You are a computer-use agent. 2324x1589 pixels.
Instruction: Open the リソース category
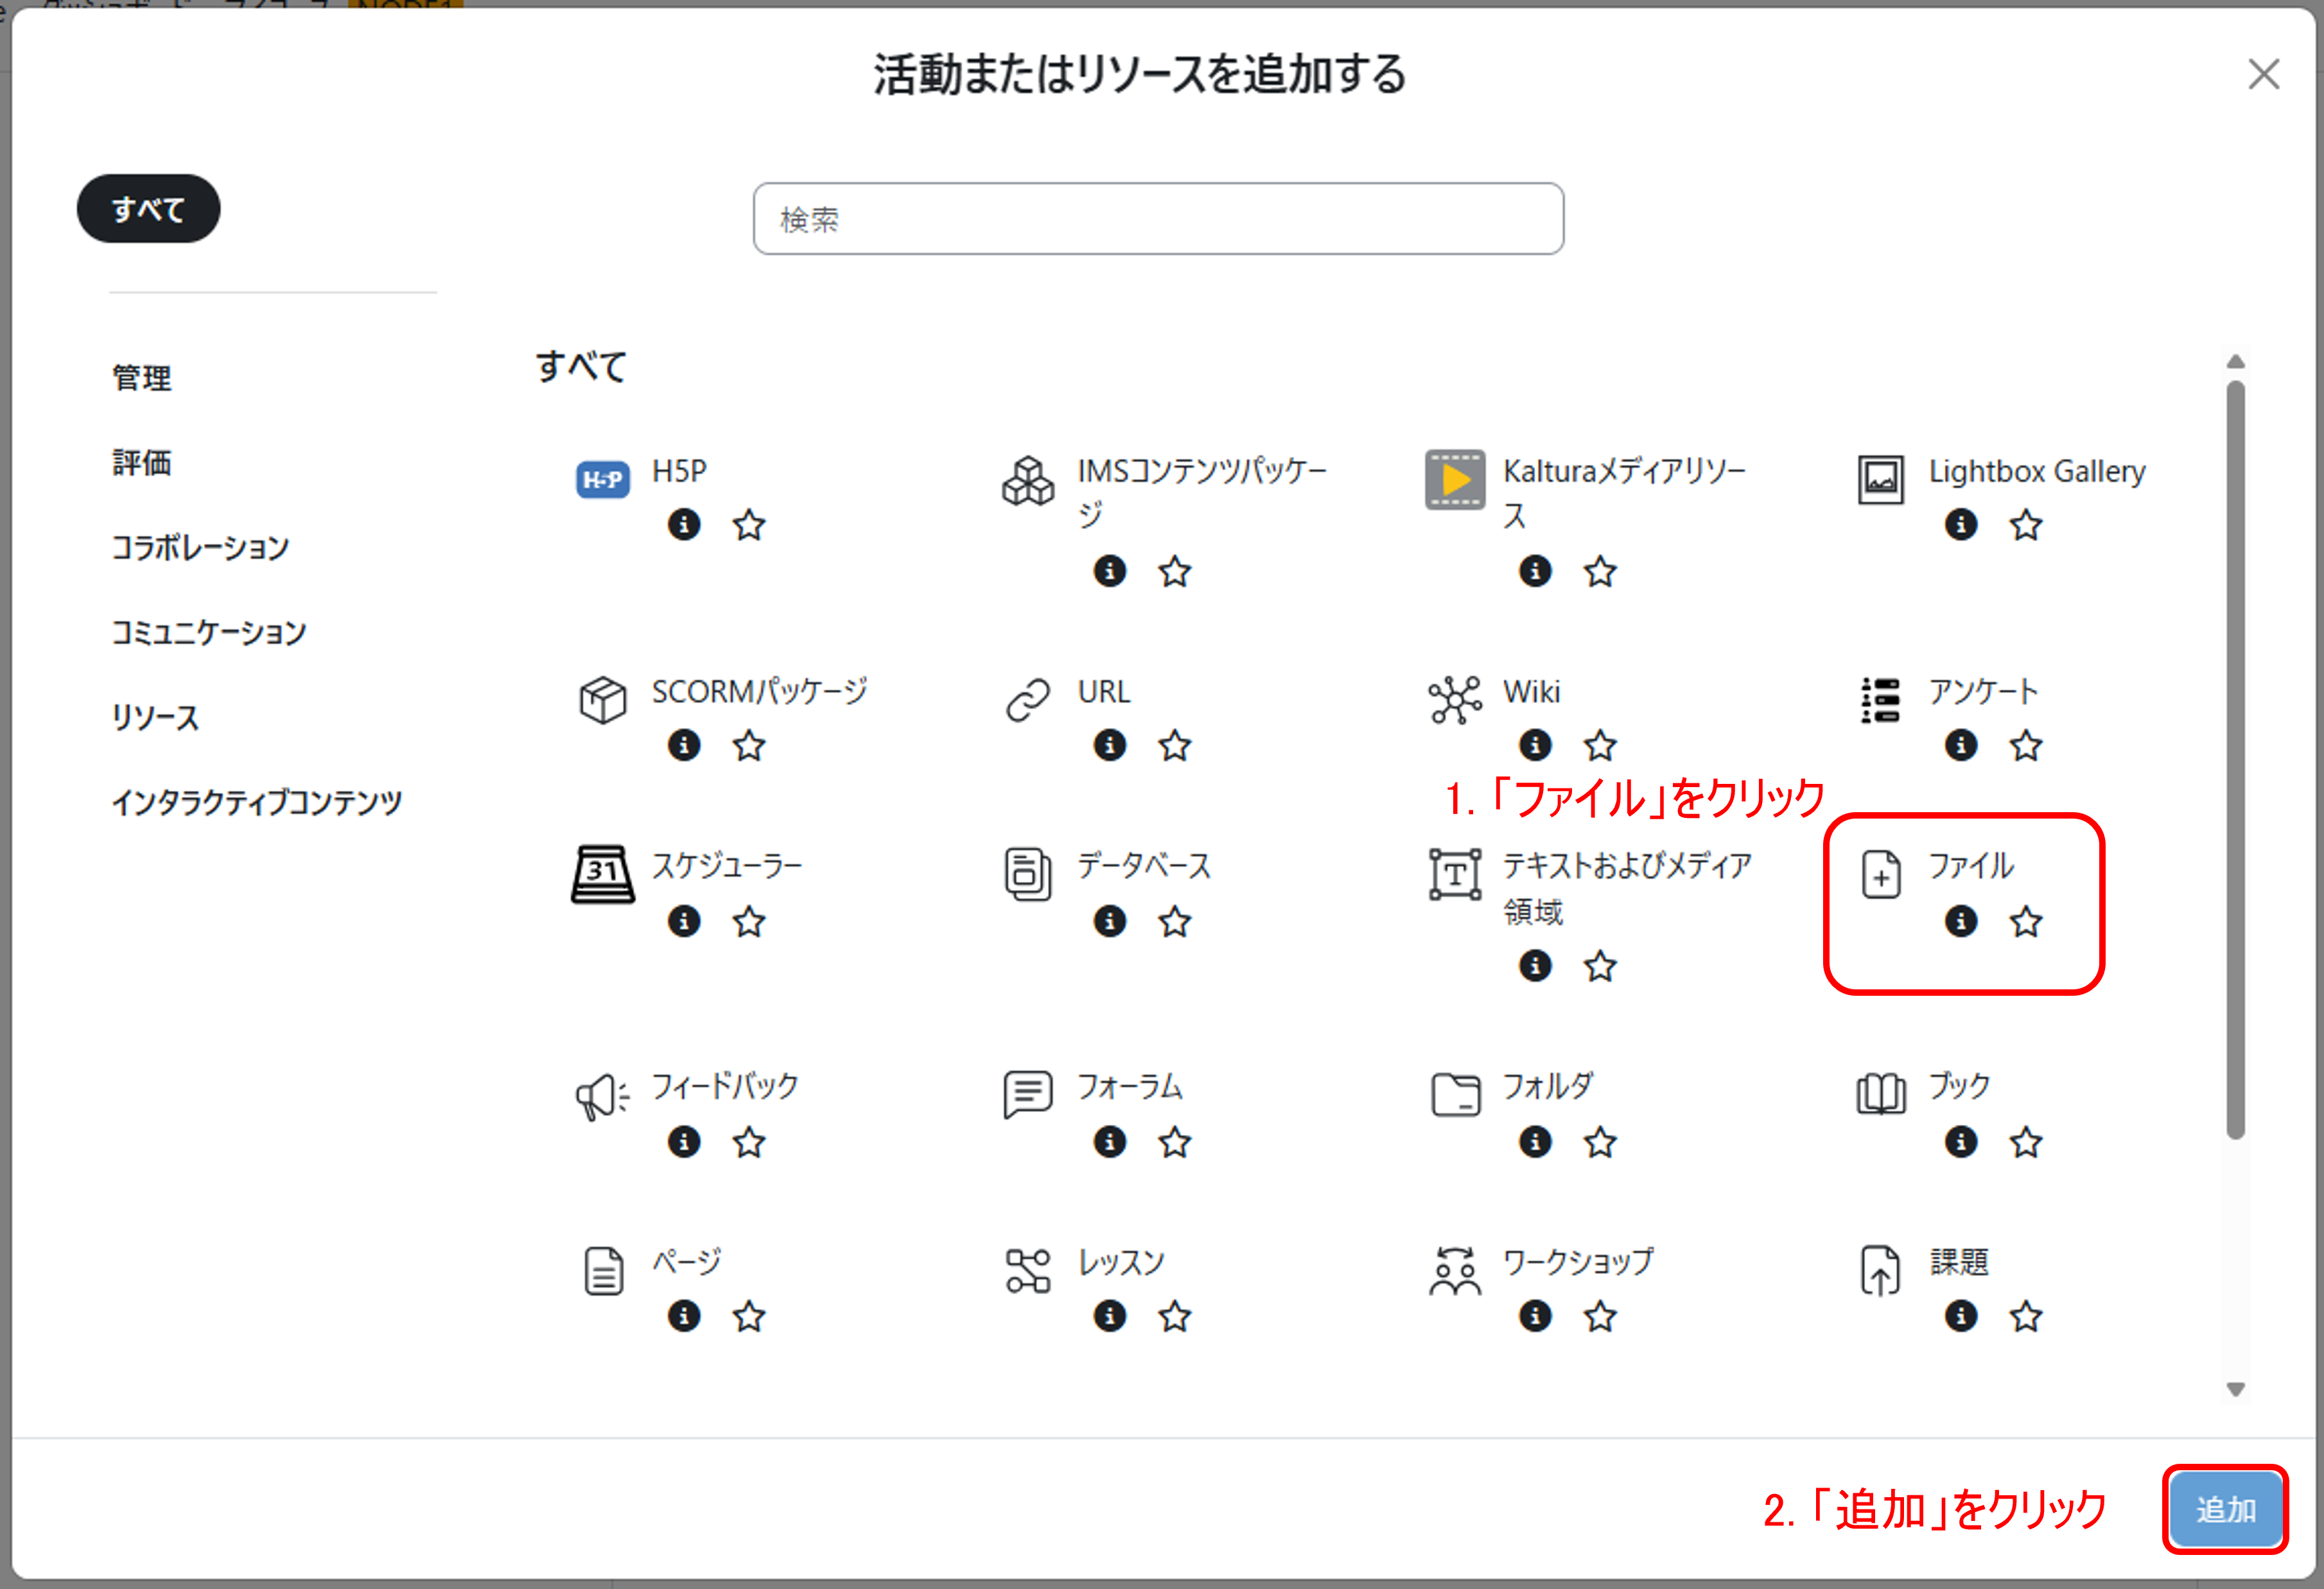click(x=155, y=718)
